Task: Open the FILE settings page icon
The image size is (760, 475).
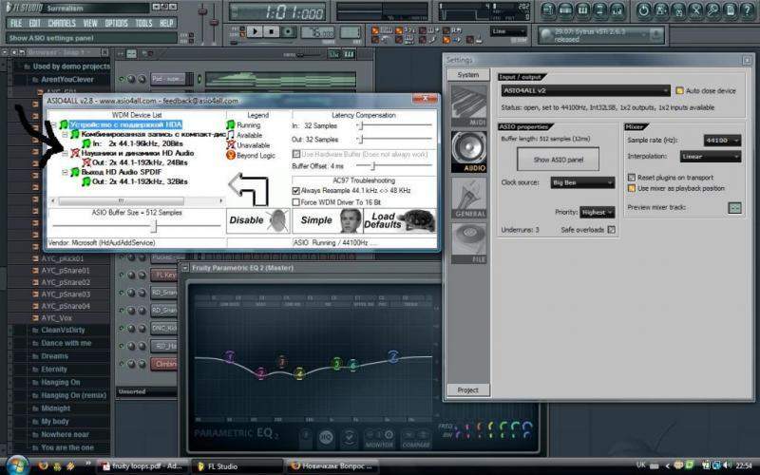Action: (467, 241)
